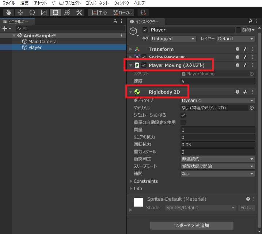The height and width of the screenshot is (234, 262).
Task: Toggle grid snapping icon
Action: [x=143, y=12]
